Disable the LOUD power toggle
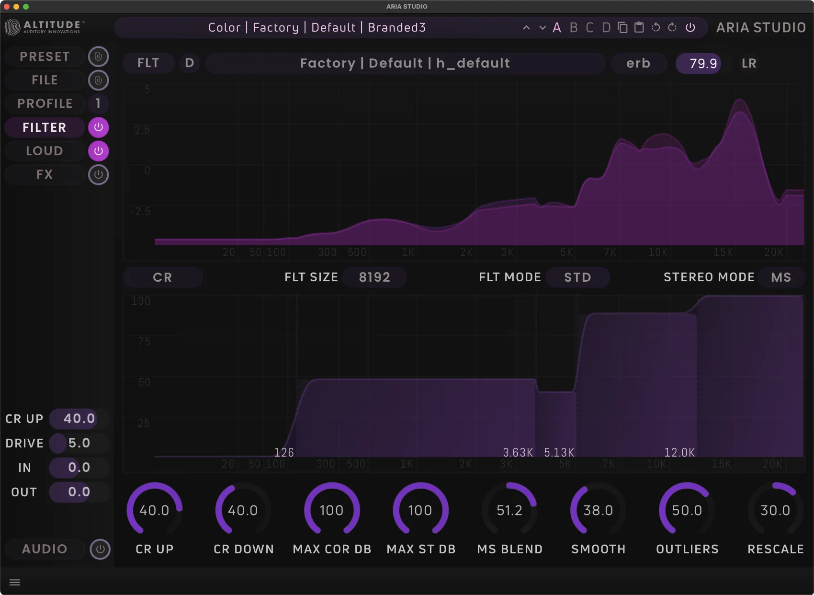Image resolution: width=814 pixels, height=595 pixels. click(x=99, y=151)
